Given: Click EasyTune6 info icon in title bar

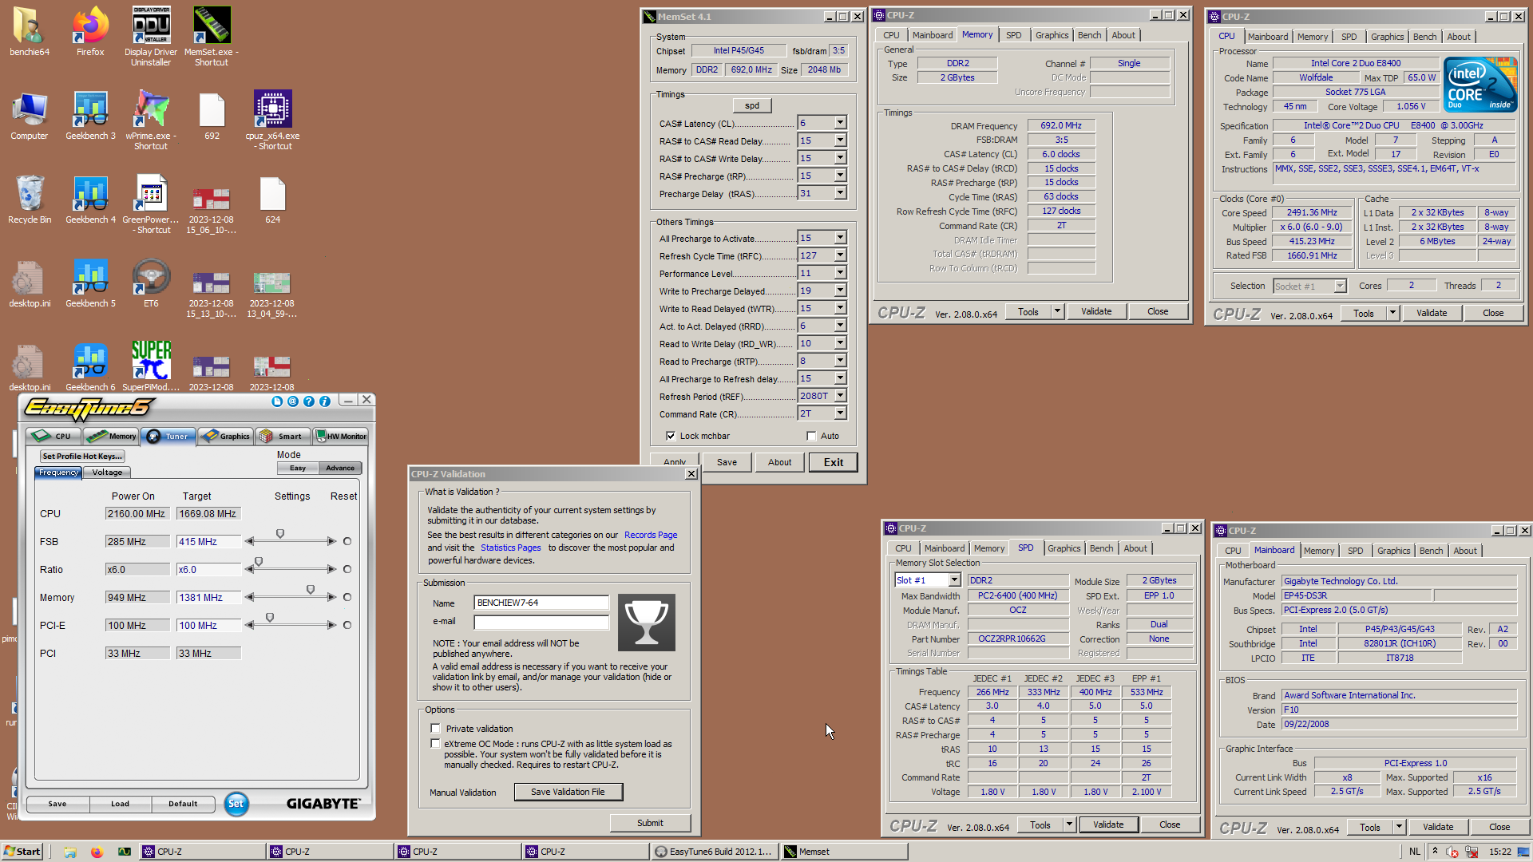Looking at the screenshot, I should click(325, 401).
